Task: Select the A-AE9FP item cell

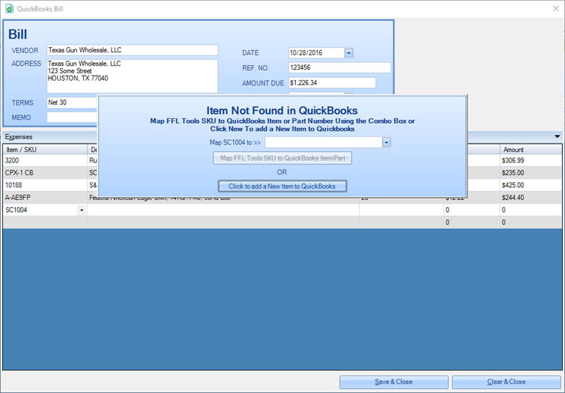Action: [x=45, y=198]
